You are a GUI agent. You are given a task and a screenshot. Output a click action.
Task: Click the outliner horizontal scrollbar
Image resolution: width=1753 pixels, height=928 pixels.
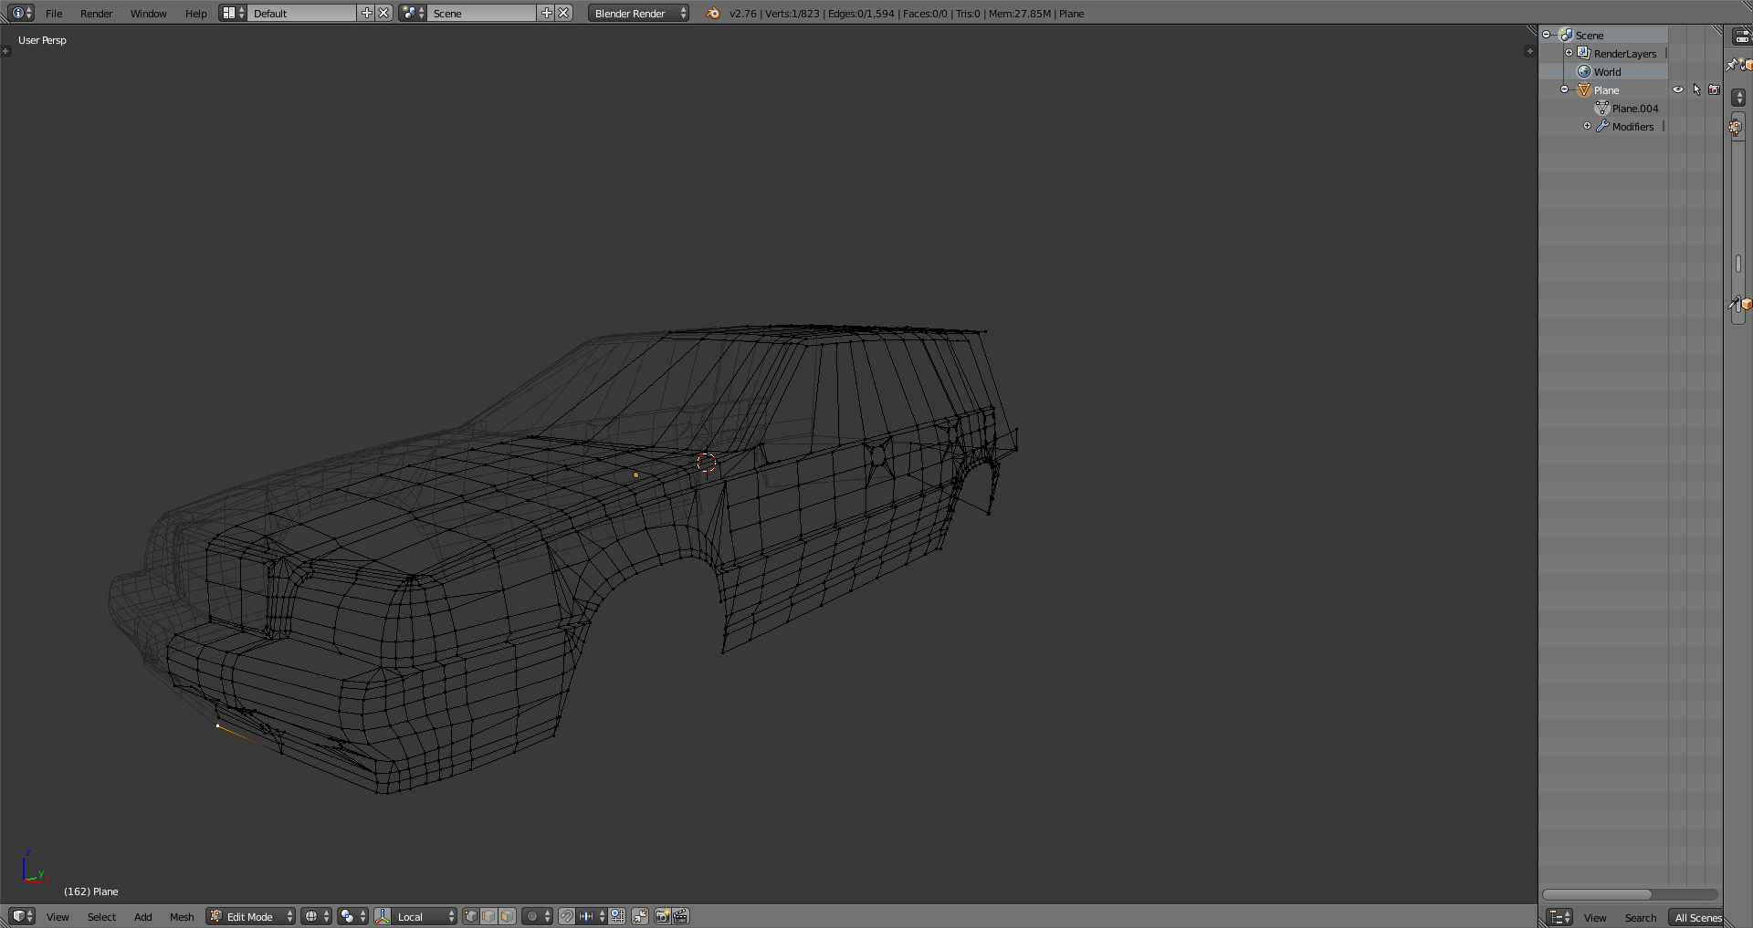click(x=1597, y=894)
